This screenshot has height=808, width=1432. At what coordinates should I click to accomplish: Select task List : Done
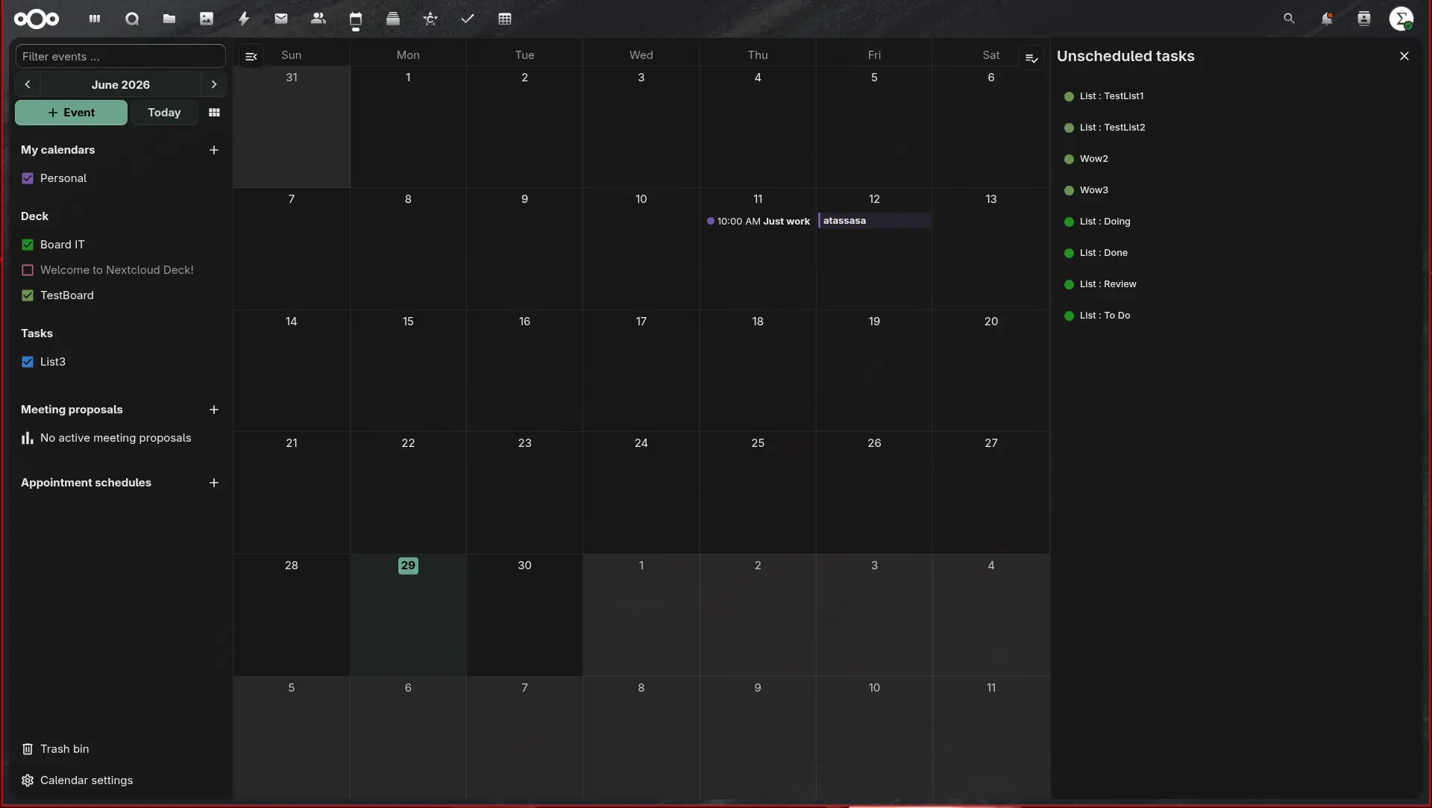(1103, 253)
